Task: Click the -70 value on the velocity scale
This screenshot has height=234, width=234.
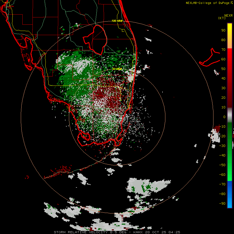Action: [222, 184]
